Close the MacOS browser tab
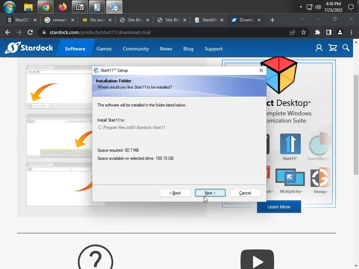359x269 pixels. click(35, 20)
